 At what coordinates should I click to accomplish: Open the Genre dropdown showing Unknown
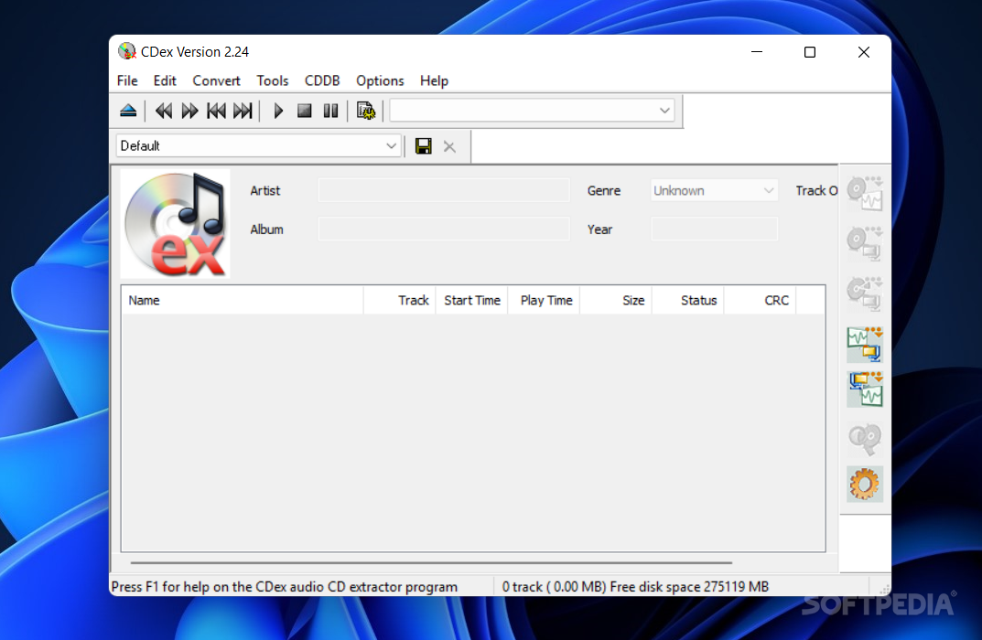[x=714, y=190]
